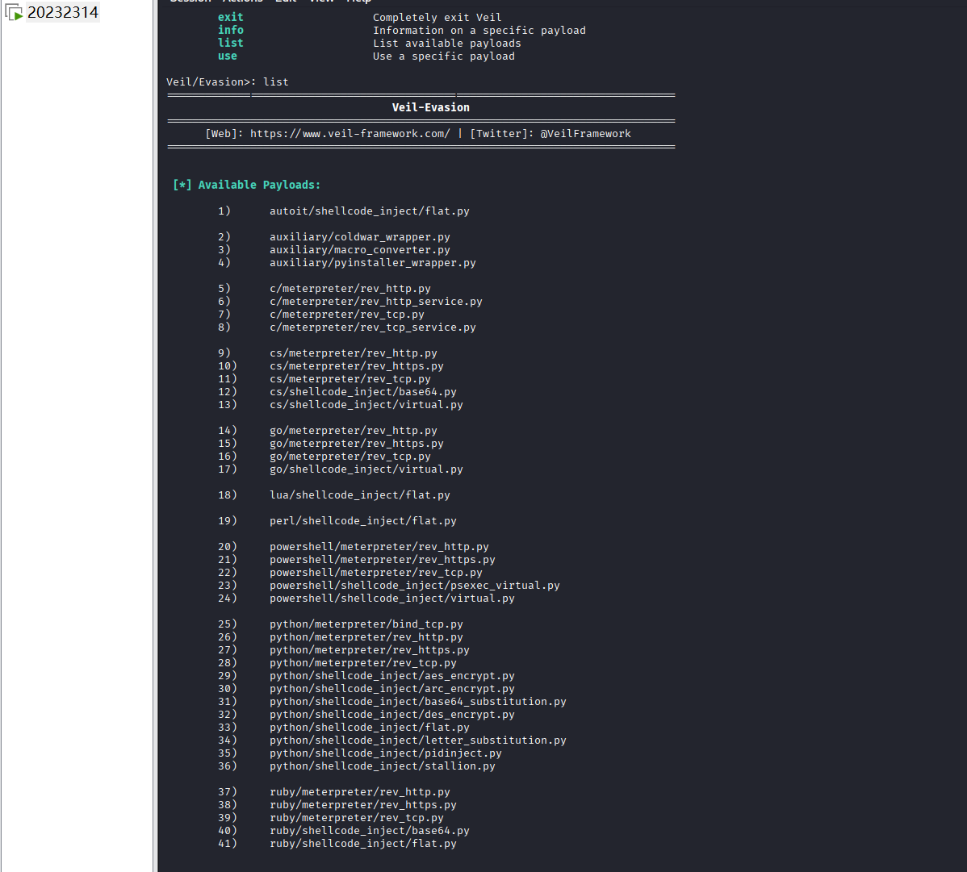Click payload python/shellcode_inject/arc_encrypt.py
Viewport: 967px width, 872px height.
(x=392, y=689)
